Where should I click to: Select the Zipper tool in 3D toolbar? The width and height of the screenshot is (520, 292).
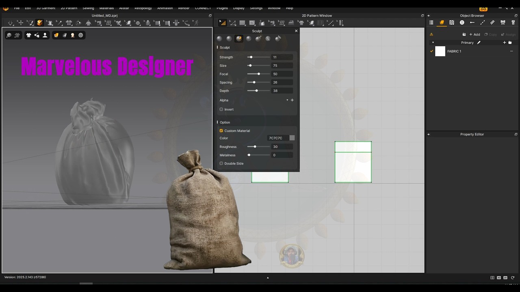point(147,23)
